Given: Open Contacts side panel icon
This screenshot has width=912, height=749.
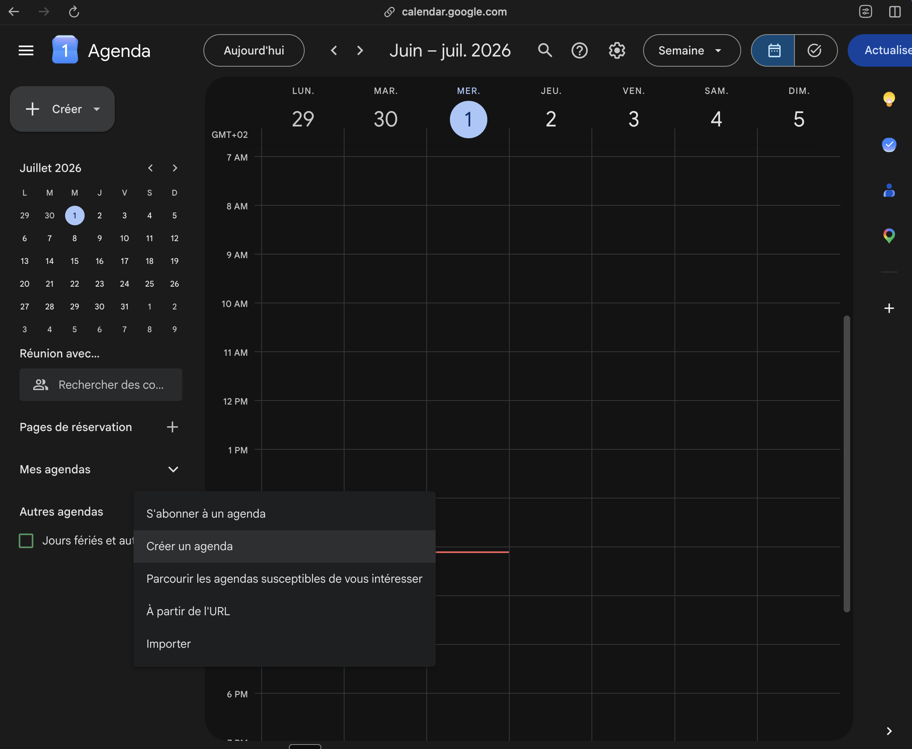Looking at the screenshot, I should click(x=889, y=190).
